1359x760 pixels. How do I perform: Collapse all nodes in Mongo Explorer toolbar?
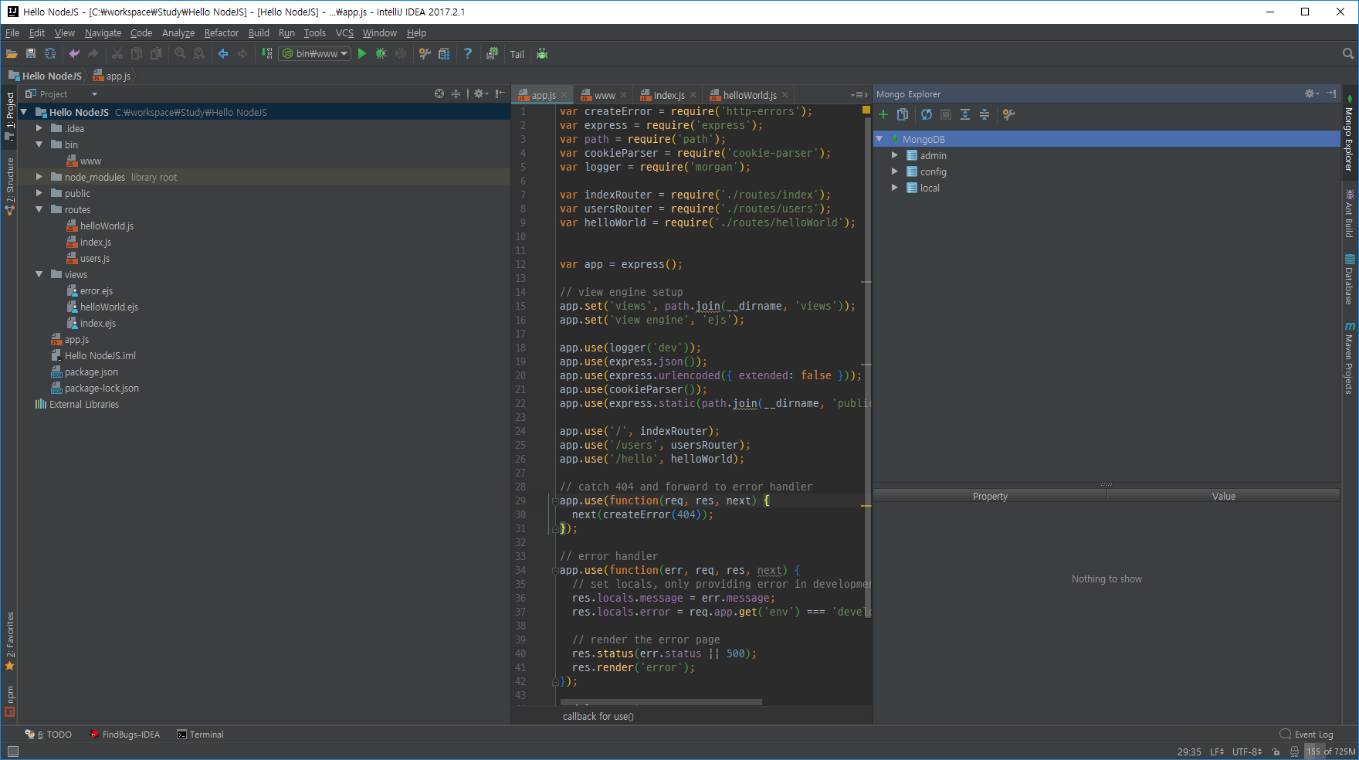(985, 114)
